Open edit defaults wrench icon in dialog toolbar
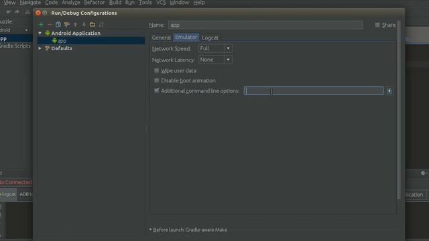The width and height of the screenshot is (429, 241). [67, 25]
